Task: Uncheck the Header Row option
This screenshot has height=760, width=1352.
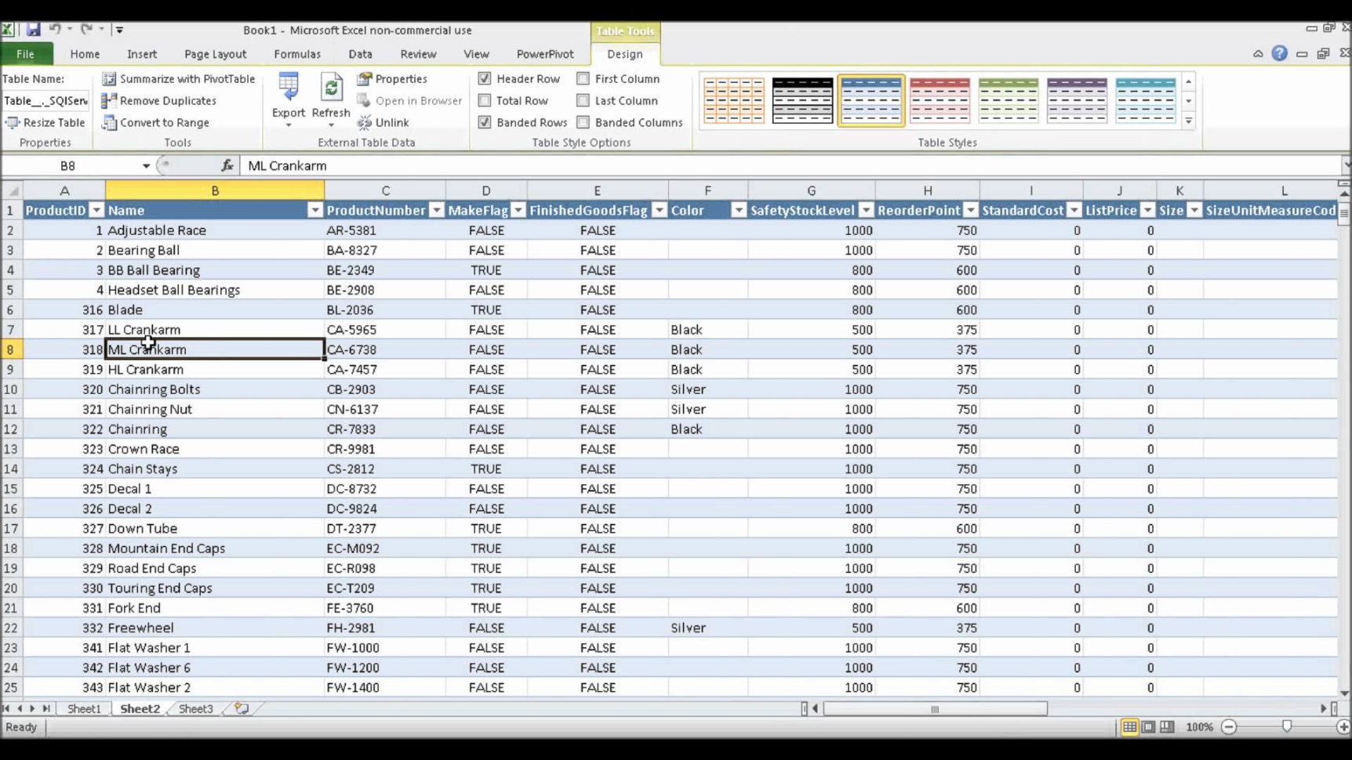Action: pyautogui.click(x=485, y=78)
